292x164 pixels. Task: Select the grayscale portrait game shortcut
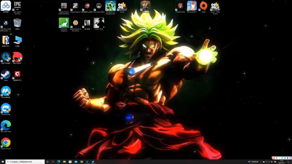click(x=87, y=24)
